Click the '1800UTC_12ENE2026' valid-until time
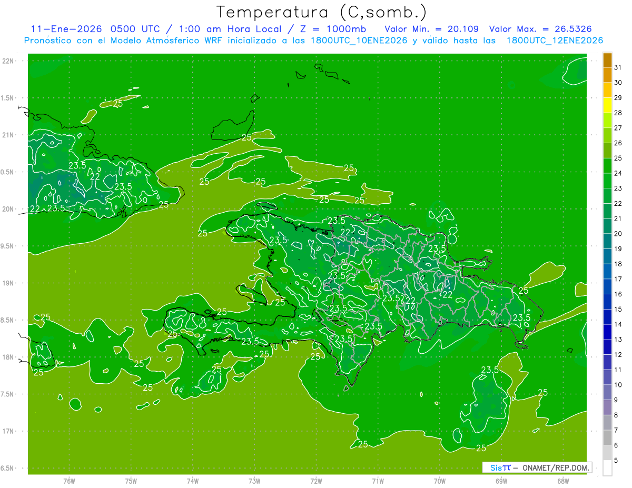Image resolution: width=632 pixels, height=488 pixels. pyautogui.click(x=556, y=41)
